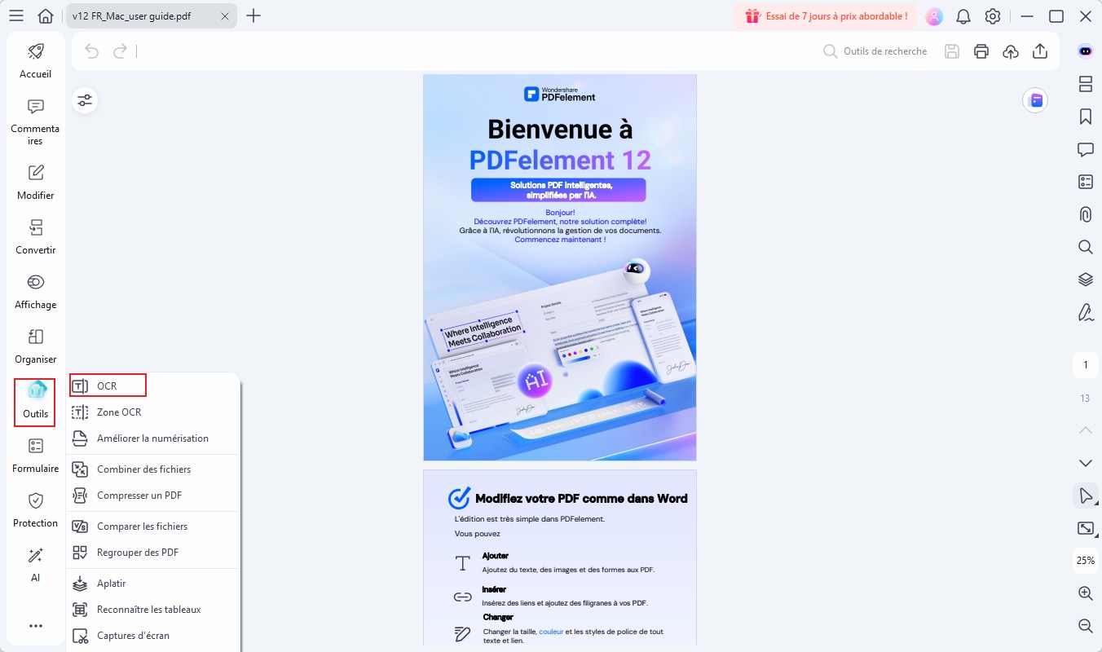
Task: Show more sidebar tools with ellipsis
Action: [35, 626]
